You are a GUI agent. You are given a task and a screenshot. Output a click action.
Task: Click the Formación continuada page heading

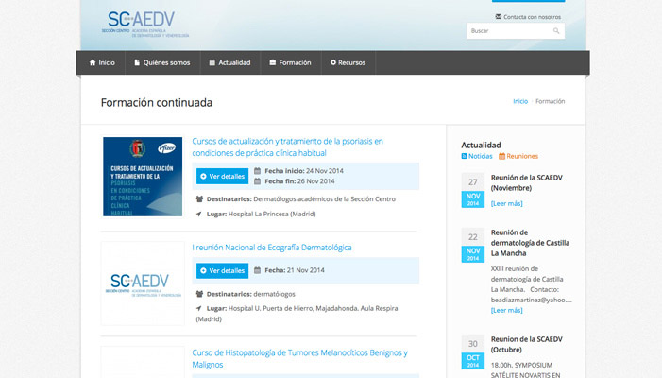[x=156, y=103]
